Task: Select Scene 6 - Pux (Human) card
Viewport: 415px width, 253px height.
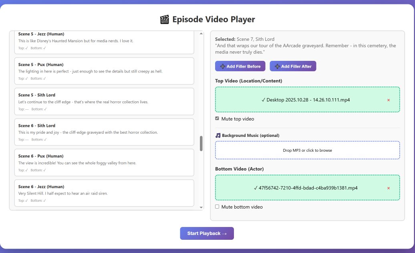Action: coord(104,163)
